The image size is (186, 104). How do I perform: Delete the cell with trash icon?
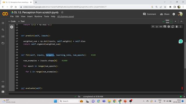point(177,27)
